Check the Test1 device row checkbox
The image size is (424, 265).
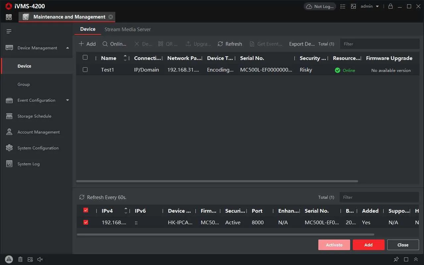(85, 70)
